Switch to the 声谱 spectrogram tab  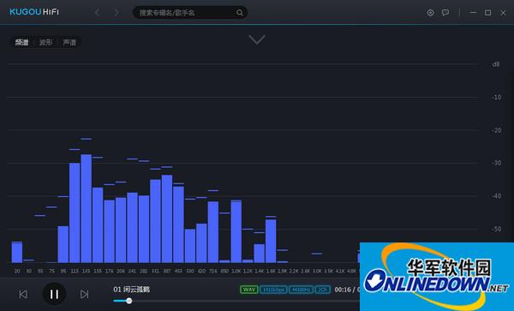pos(69,42)
